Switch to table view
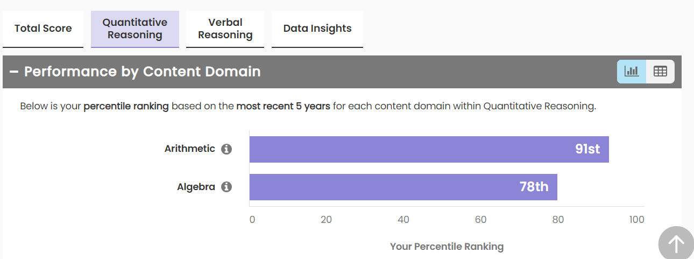Screen dimensions: 694x259 (660, 71)
